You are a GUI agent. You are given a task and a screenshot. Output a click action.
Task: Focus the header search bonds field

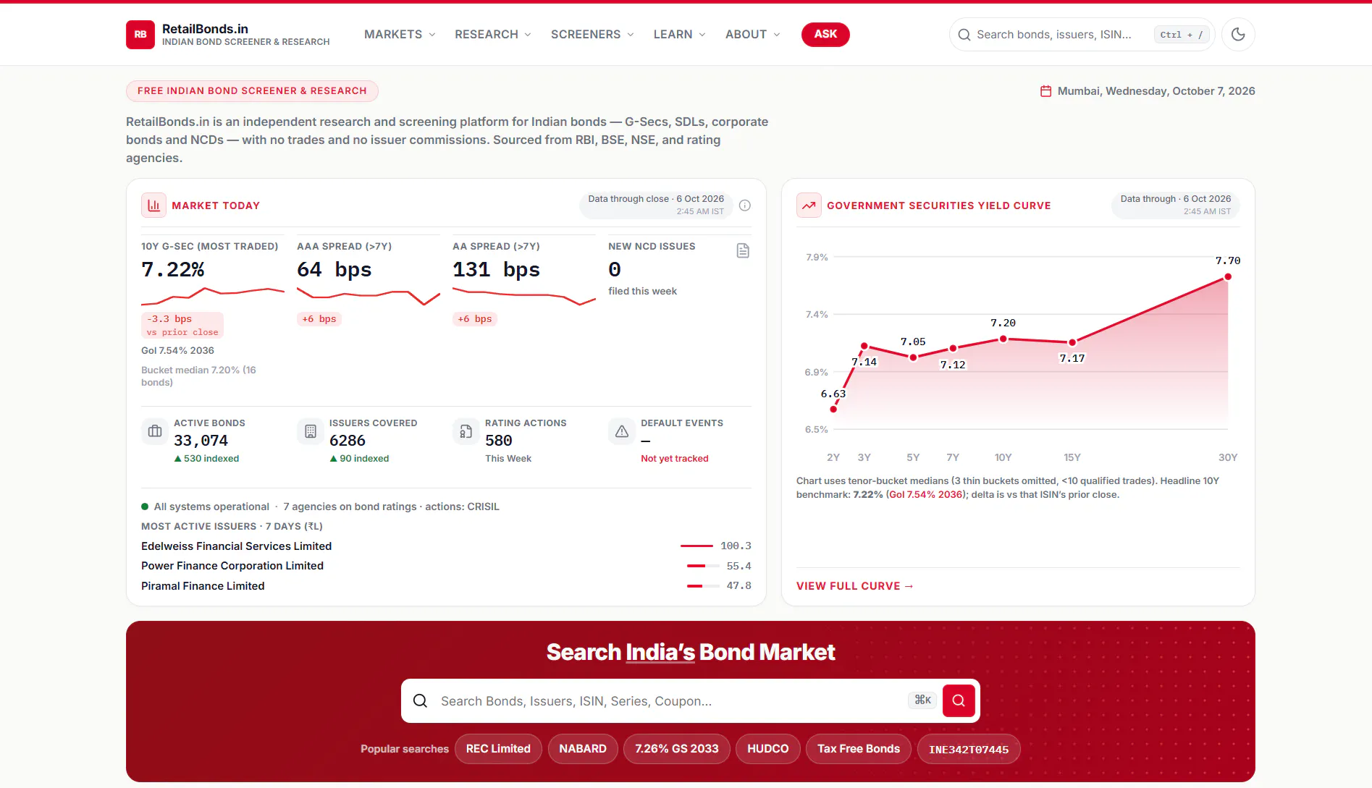tap(1082, 34)
